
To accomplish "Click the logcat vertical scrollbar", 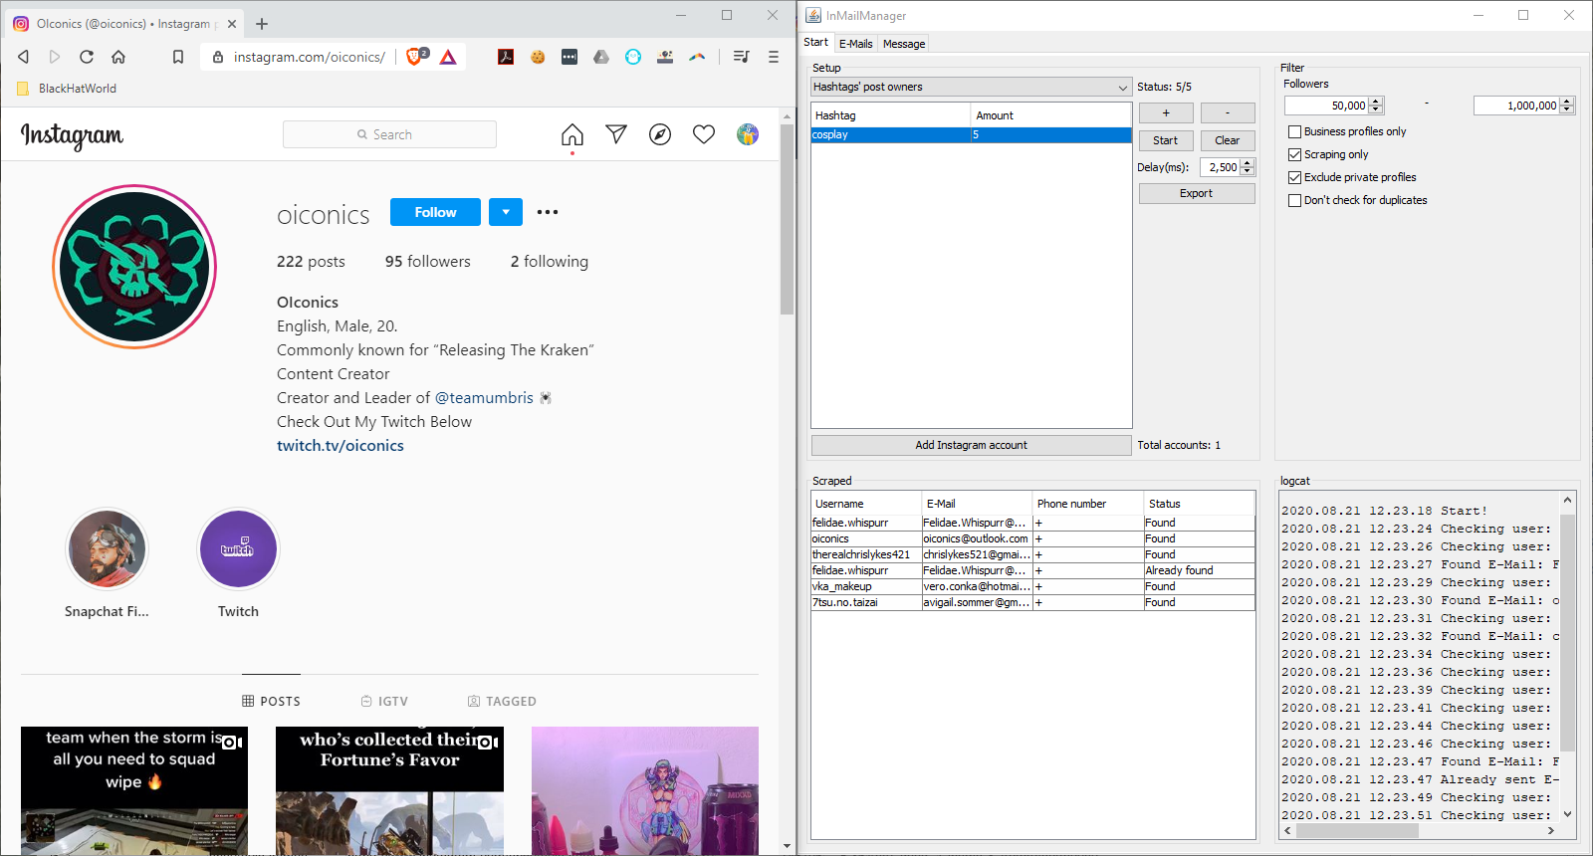I will [x=1567, y=632].
